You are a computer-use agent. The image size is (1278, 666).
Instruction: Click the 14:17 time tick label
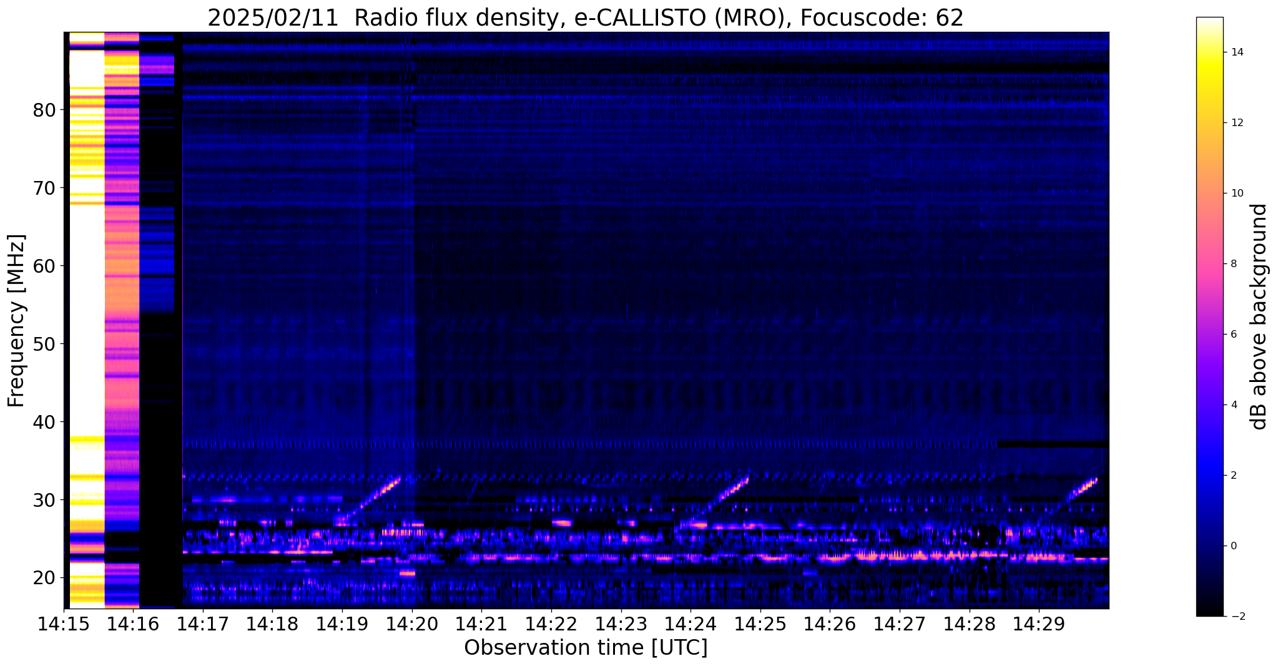(x=204, y=624)
